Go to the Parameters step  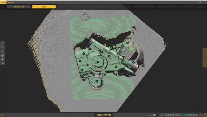(x=19, y=7)
